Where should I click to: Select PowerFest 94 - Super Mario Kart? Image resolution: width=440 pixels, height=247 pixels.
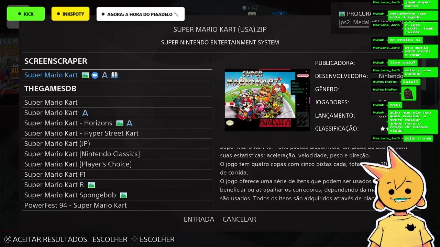click(x=117, y=205)
